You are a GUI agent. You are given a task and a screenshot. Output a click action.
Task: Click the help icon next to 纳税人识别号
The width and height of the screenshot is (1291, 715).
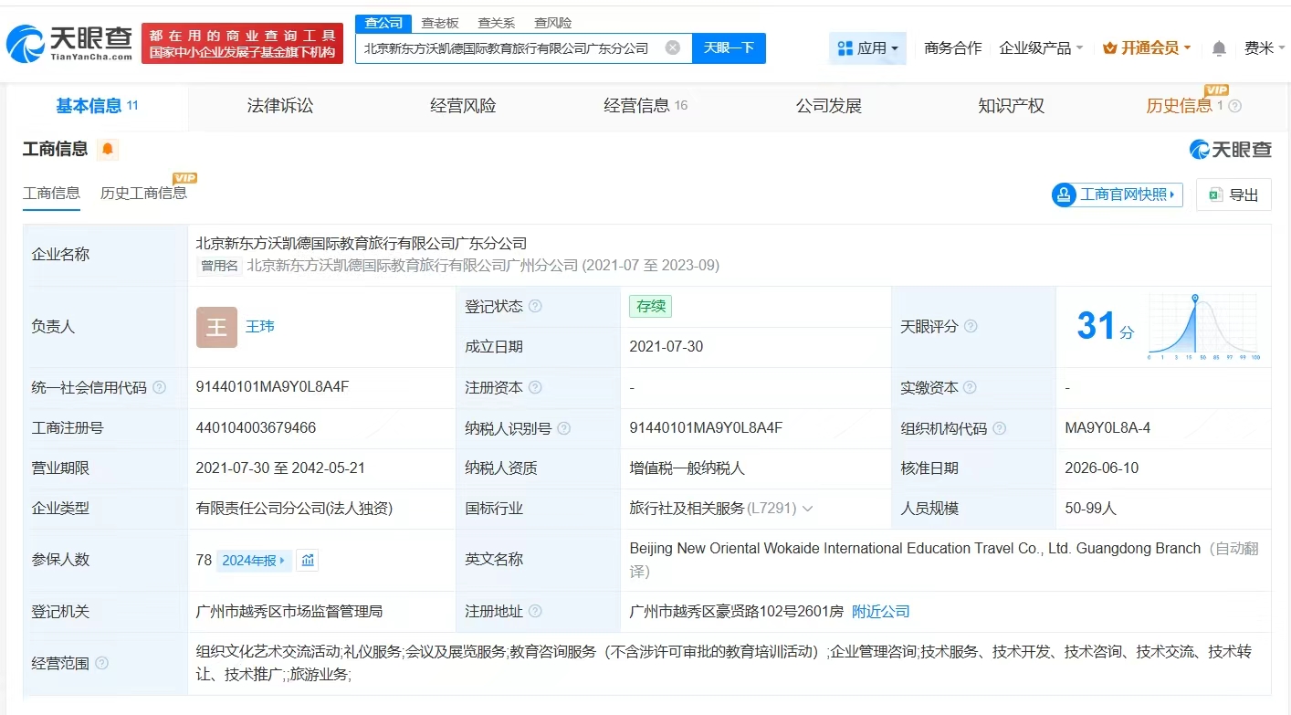[564, 428]
